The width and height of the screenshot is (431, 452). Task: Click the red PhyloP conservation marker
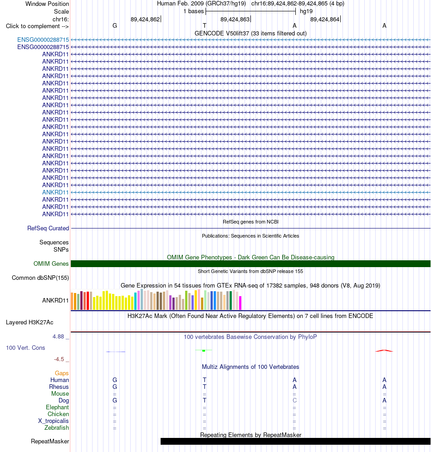click(384, 351)
